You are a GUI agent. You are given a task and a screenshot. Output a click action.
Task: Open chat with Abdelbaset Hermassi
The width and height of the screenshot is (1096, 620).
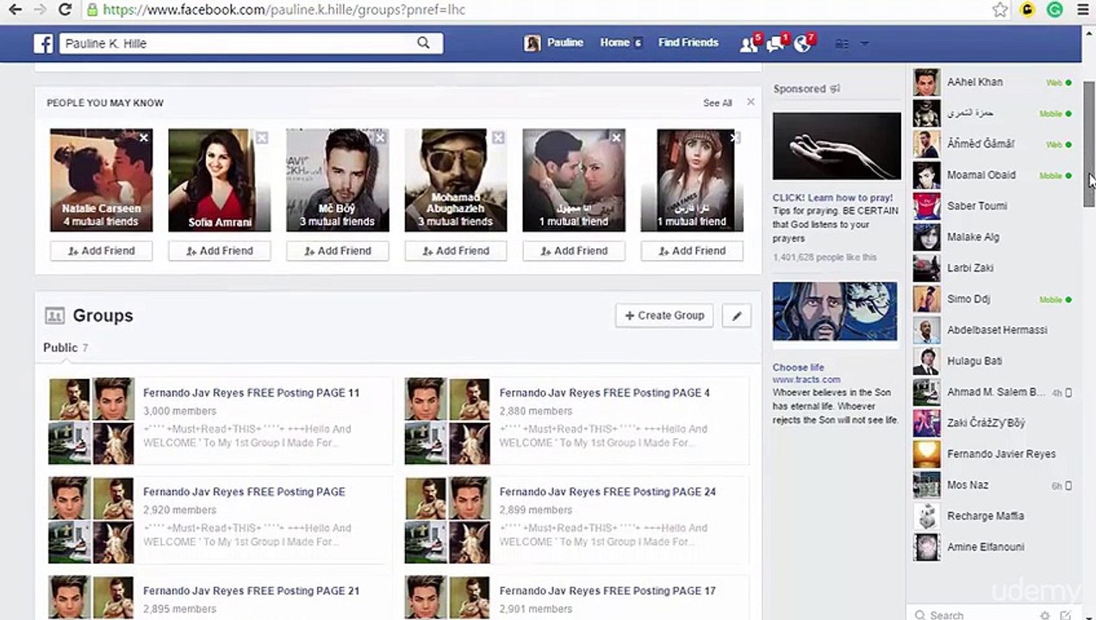click(x=992, y=331)
